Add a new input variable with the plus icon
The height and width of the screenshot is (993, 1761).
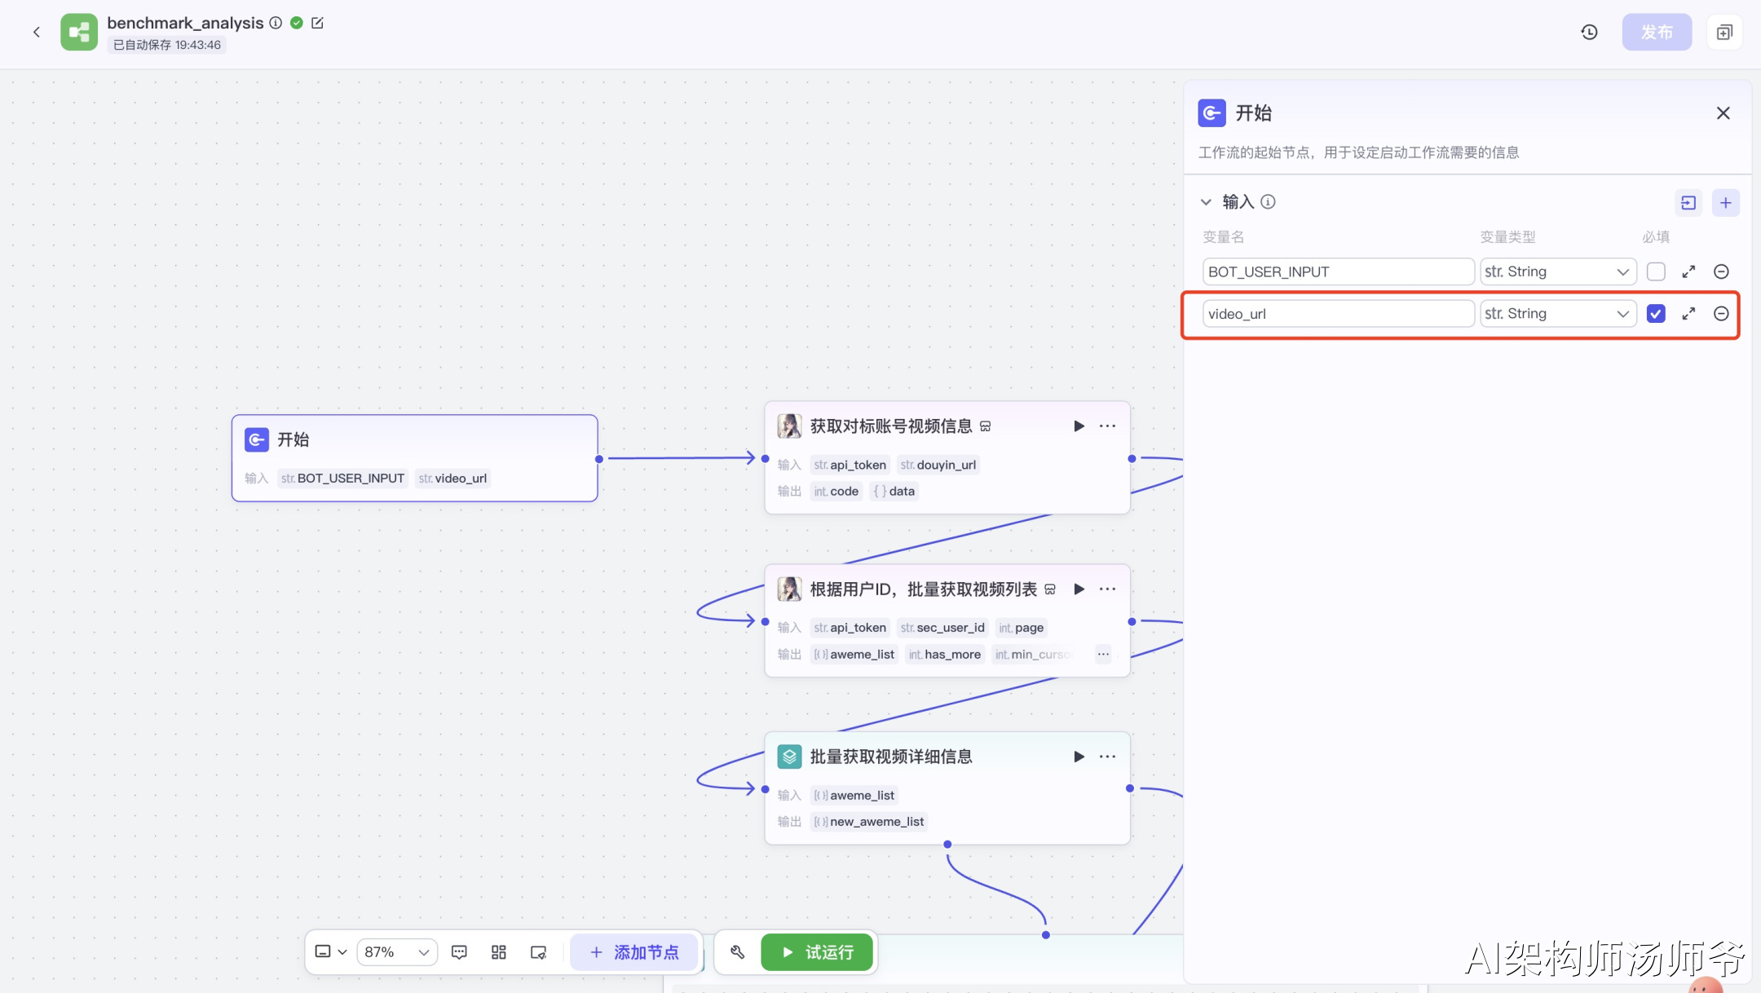click(1726, 203)
